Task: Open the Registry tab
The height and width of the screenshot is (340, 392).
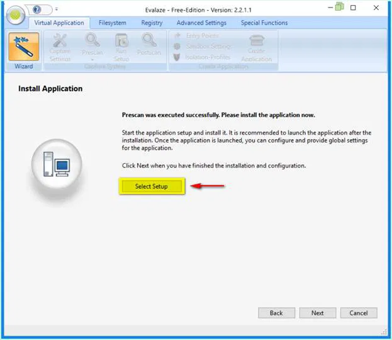Action: [152, 23]
